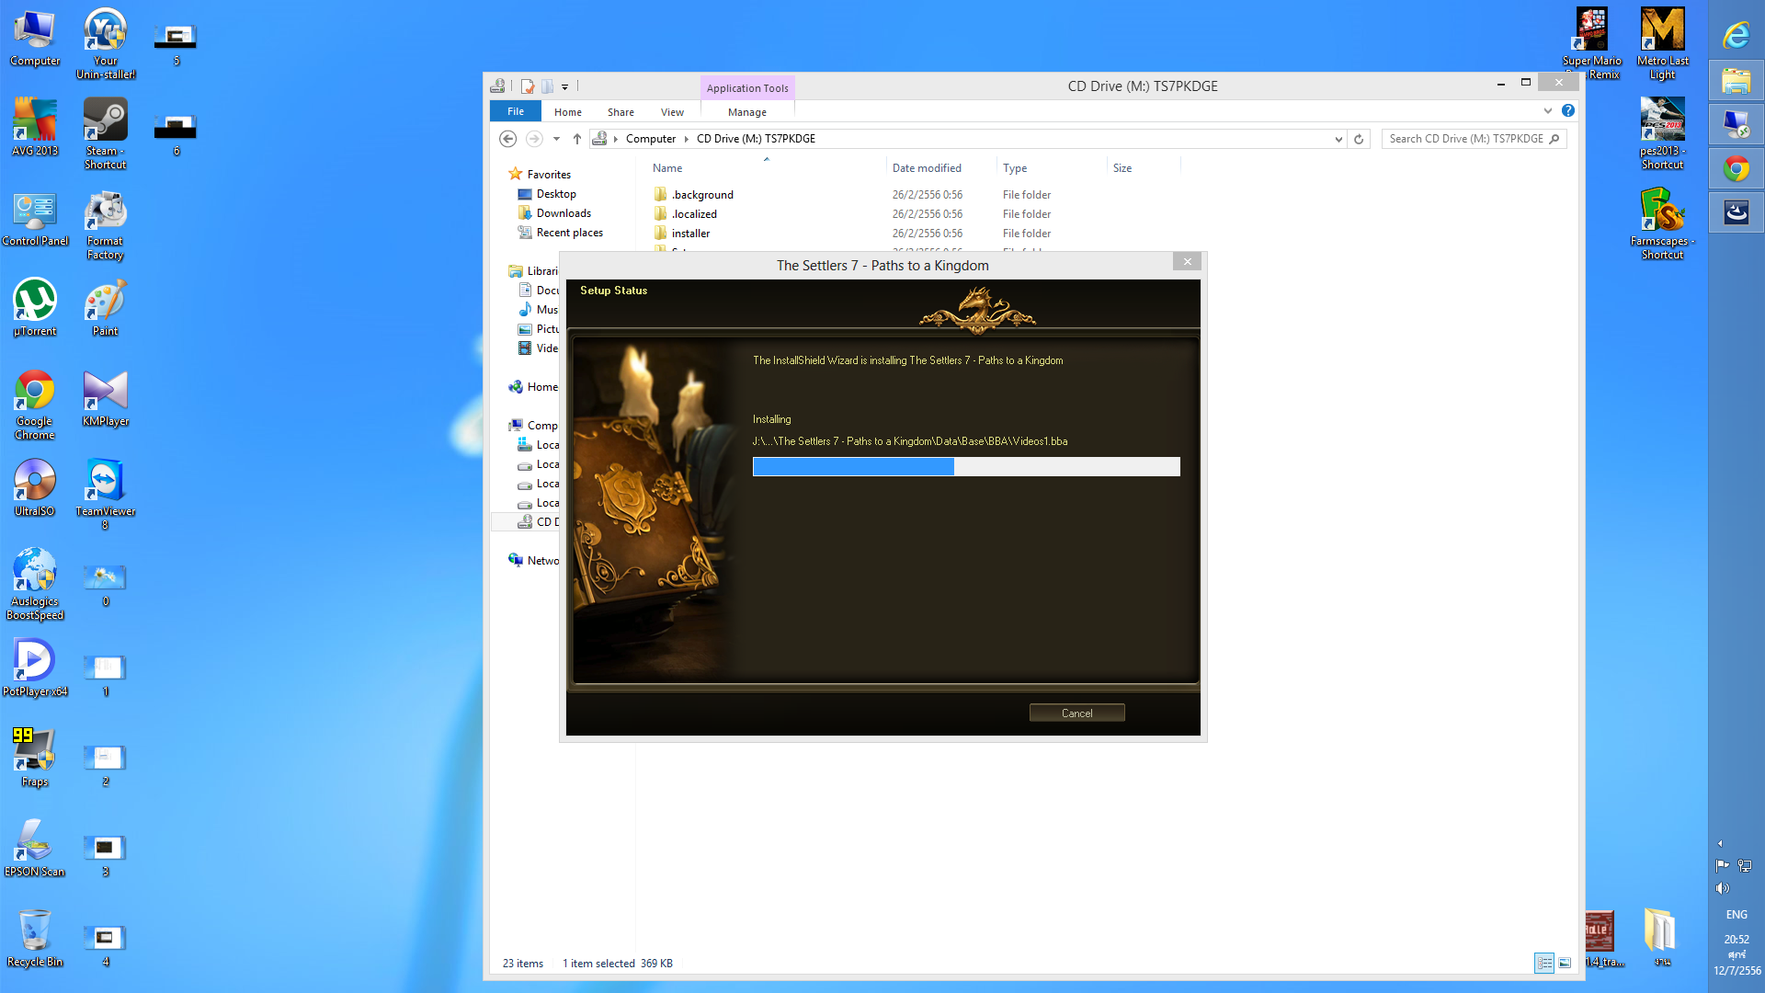Switch to the Manage ribbon tab
This screenshot has height=993, width=1765.
[x=746, y=112]
